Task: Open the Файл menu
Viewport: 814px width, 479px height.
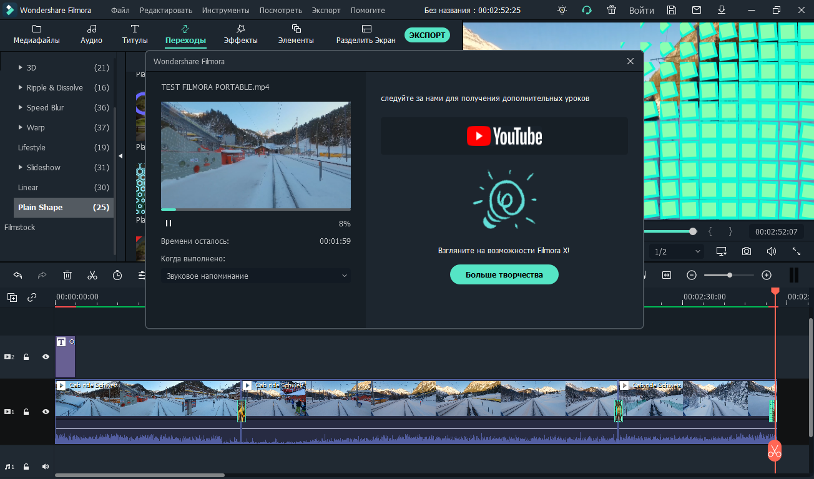Action: [120, 11]
